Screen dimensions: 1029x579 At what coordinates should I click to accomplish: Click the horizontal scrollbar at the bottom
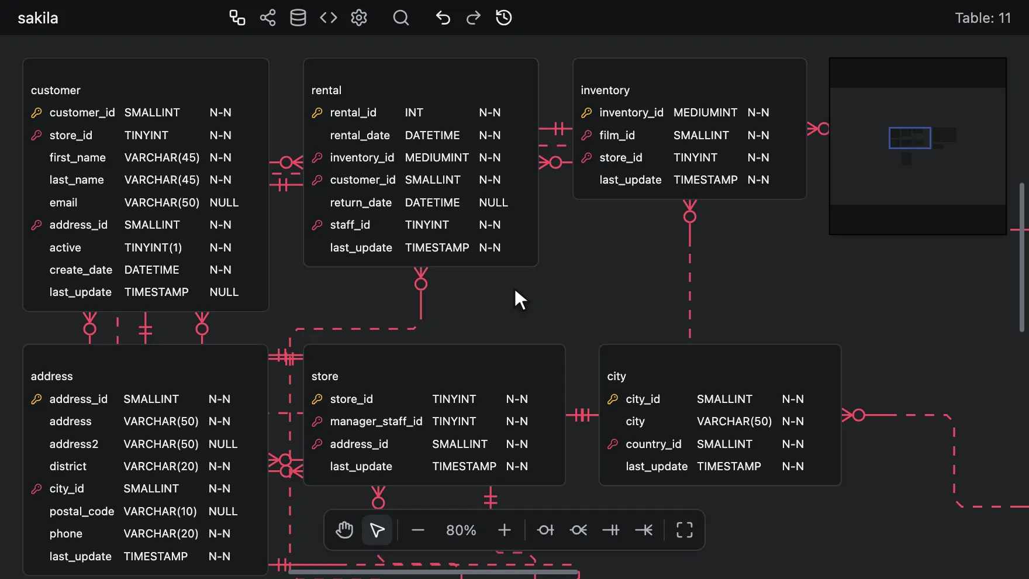(433, 572)
